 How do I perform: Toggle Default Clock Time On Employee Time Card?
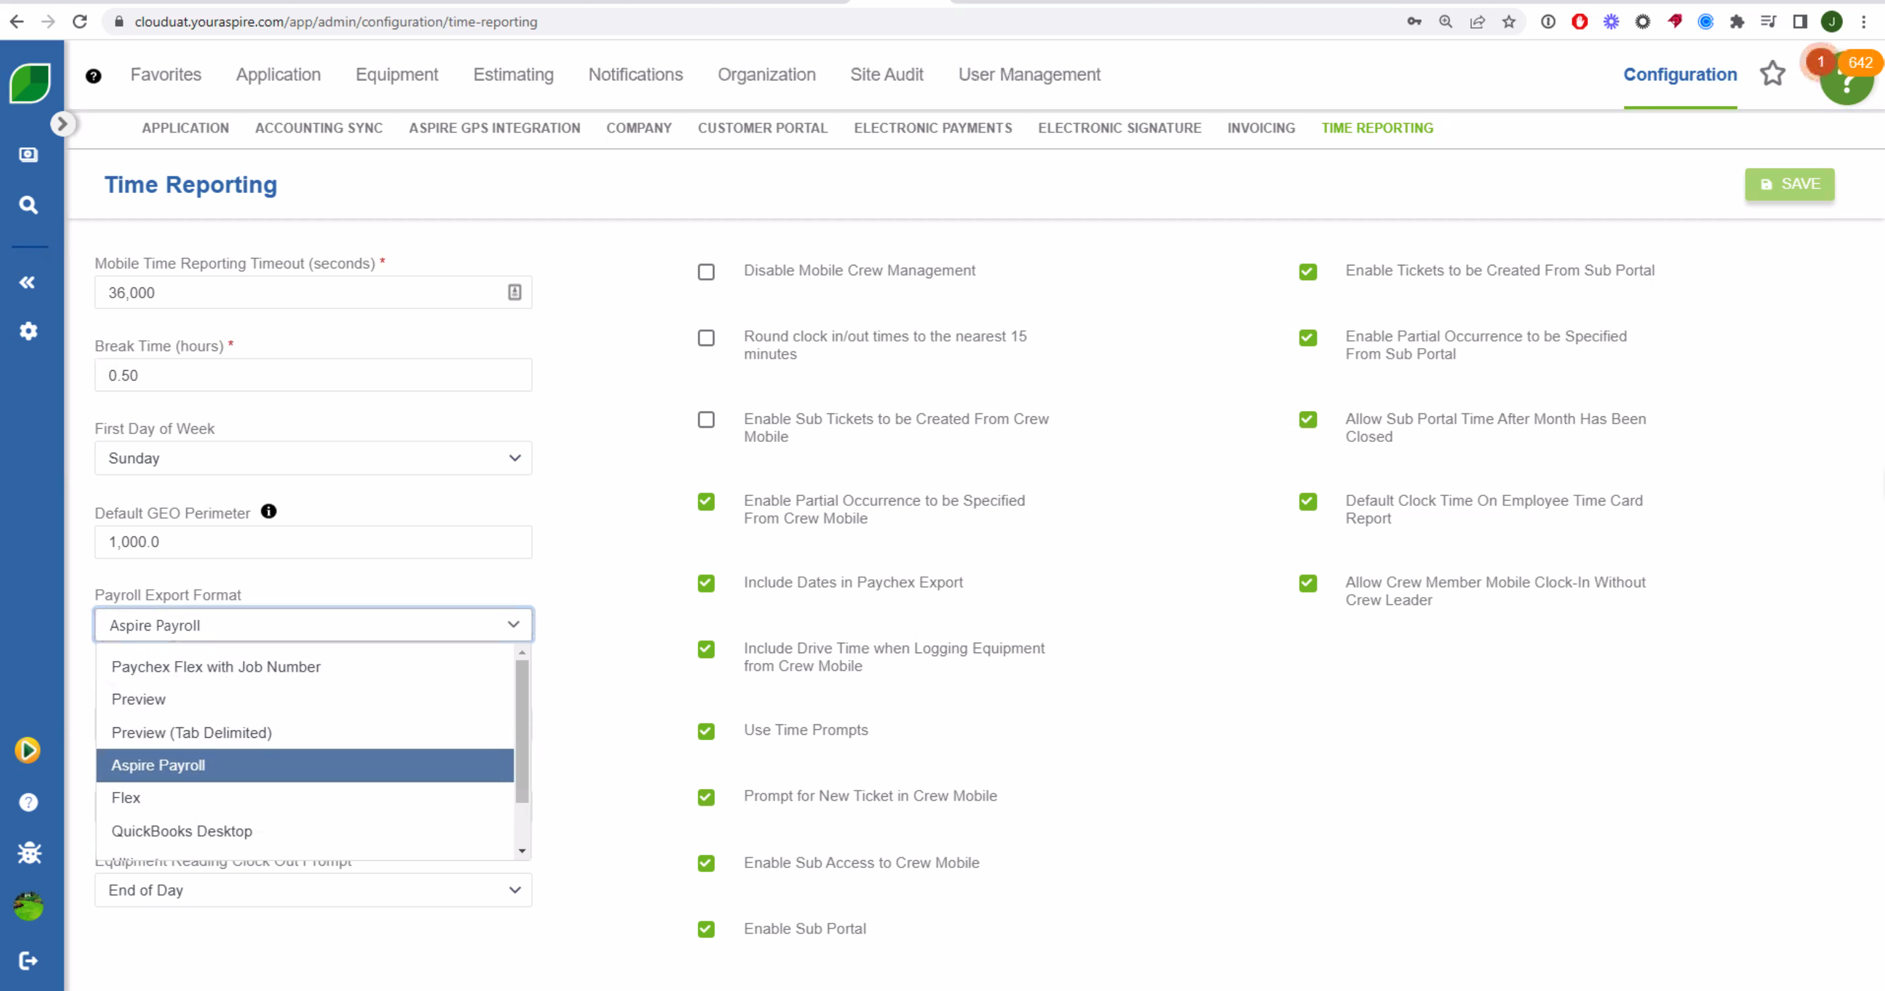tap(1308, 502)
